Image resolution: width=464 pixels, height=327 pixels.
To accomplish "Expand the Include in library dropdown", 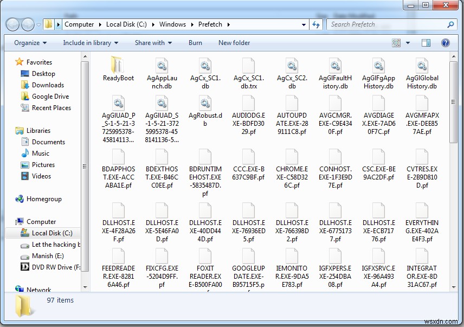I will coord(91,43).
